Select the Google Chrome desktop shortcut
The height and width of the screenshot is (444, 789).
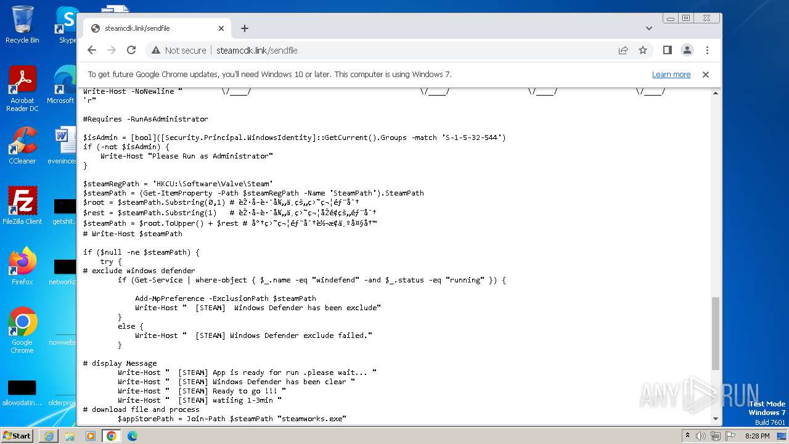pyautogui.click(x=22, y=331)
